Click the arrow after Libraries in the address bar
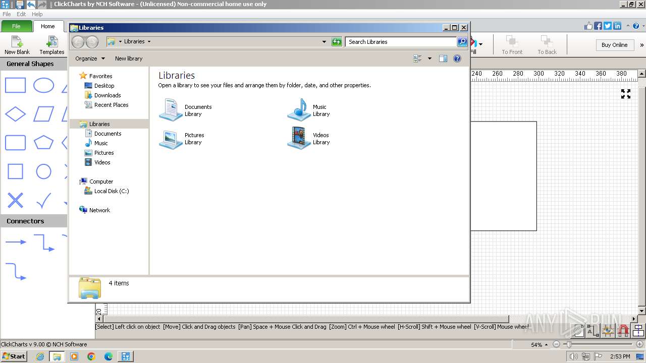 [149, 42]
